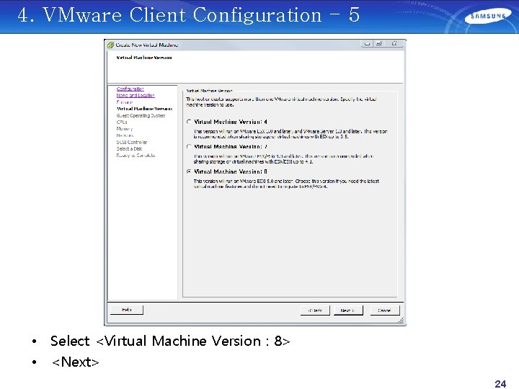Maximize the Create New Virtual Machine window
The height and width of the screenshot is (389, 519).
(x=379, y=43)
